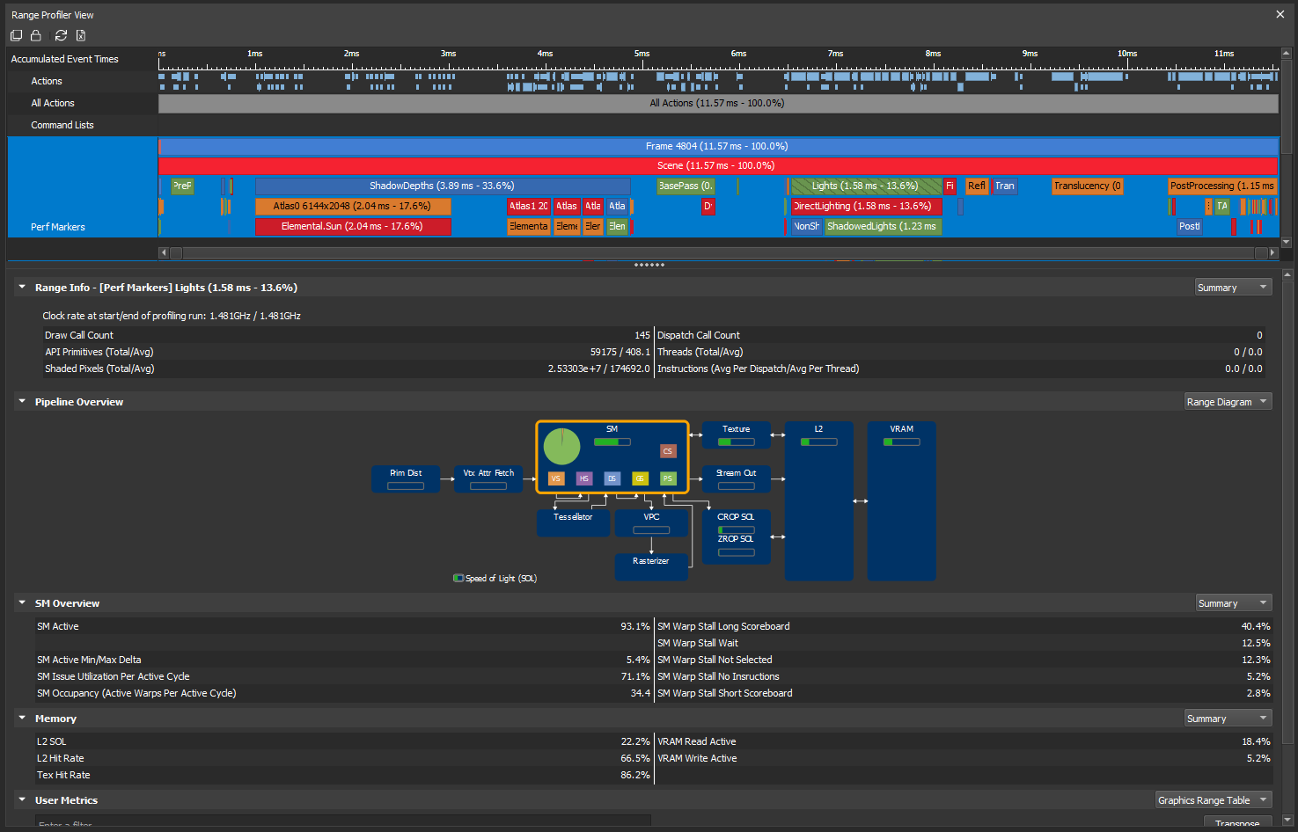Click the Prim Dist pipeline block
This screenshot has width=1298, height=832.
point(406,479)
